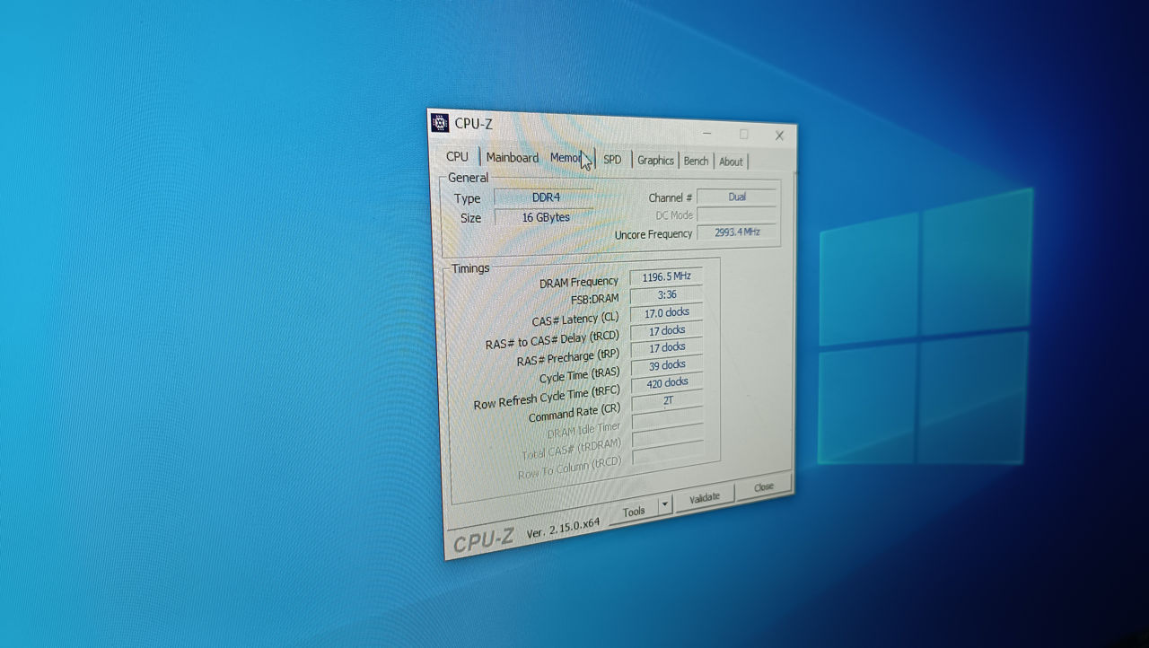Minimize the CPU-Z window
This screenshot has height=648, width=1149.
tap(707, 134)
